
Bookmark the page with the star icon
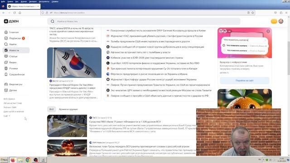pos(253,13)
